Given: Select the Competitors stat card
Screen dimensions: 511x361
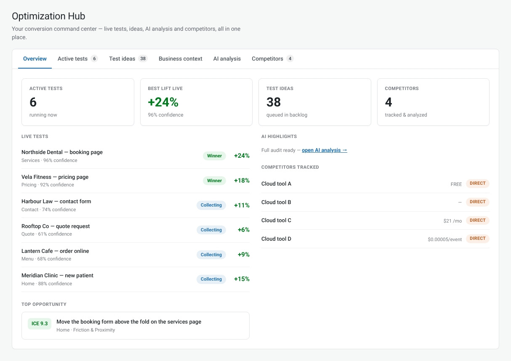Looking at the screenshot, I should click(433, 102).
